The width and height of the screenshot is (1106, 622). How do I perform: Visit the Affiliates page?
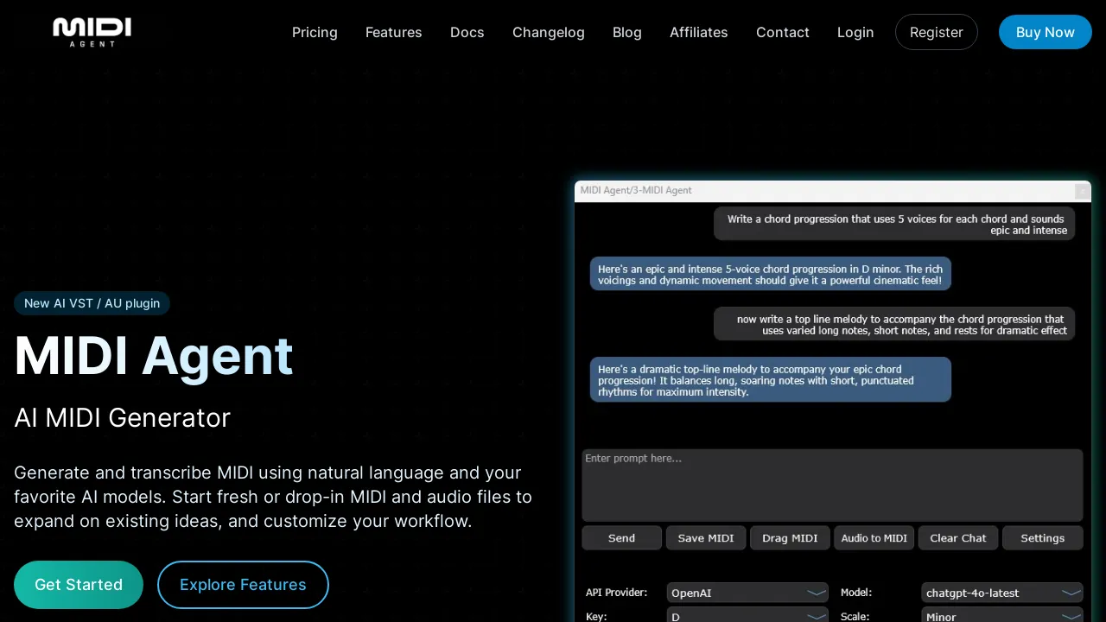click(698, 32)
